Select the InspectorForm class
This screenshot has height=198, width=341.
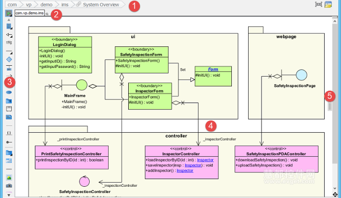150,96
